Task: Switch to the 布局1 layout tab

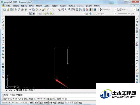Action: pyautogui.click(x=25, y=90)
